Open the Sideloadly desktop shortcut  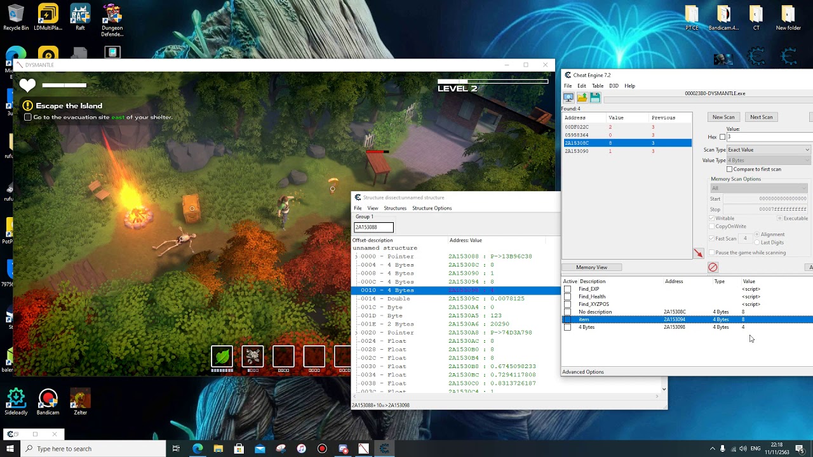pyautogui.click(x=16, y=402)
